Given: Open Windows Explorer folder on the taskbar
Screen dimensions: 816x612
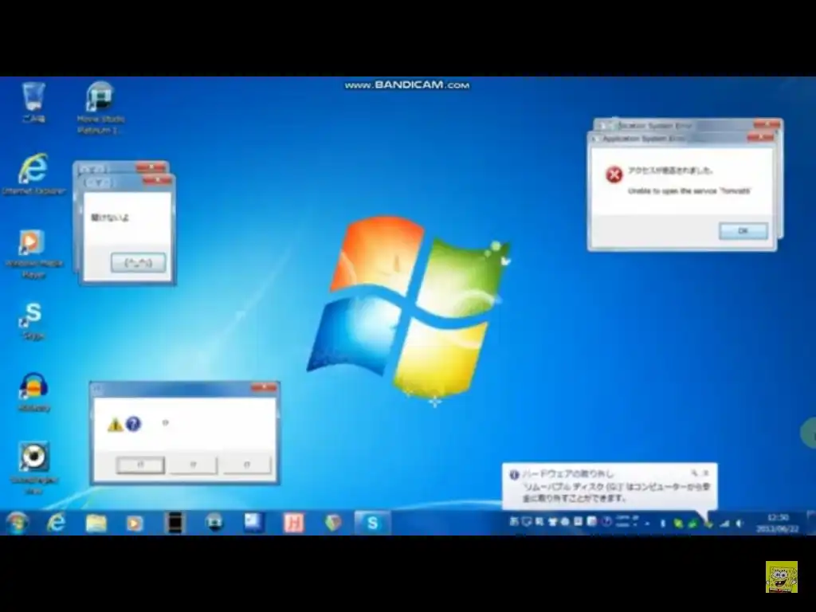Looking at the screenshot, I should 96,523.
